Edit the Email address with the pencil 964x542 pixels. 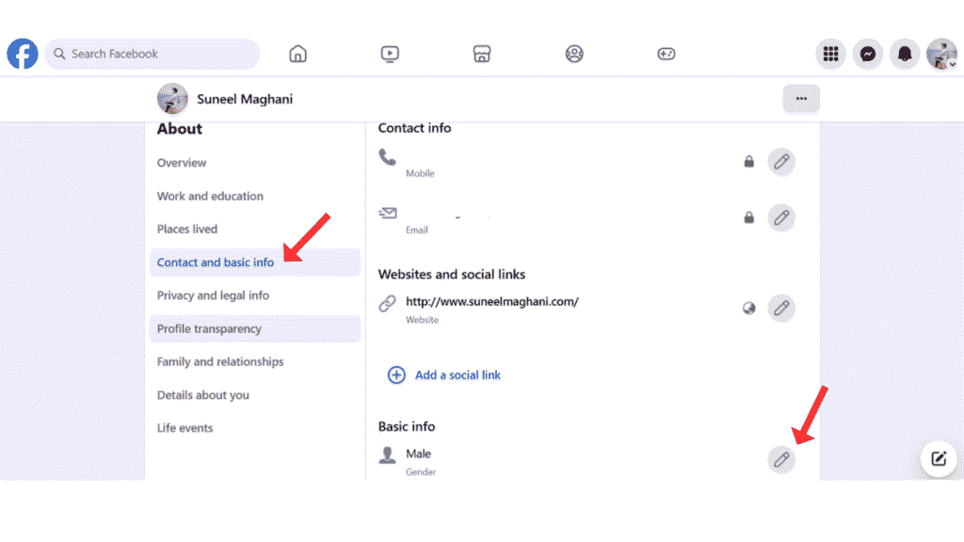pyautogui.click(x=781, y=217)
